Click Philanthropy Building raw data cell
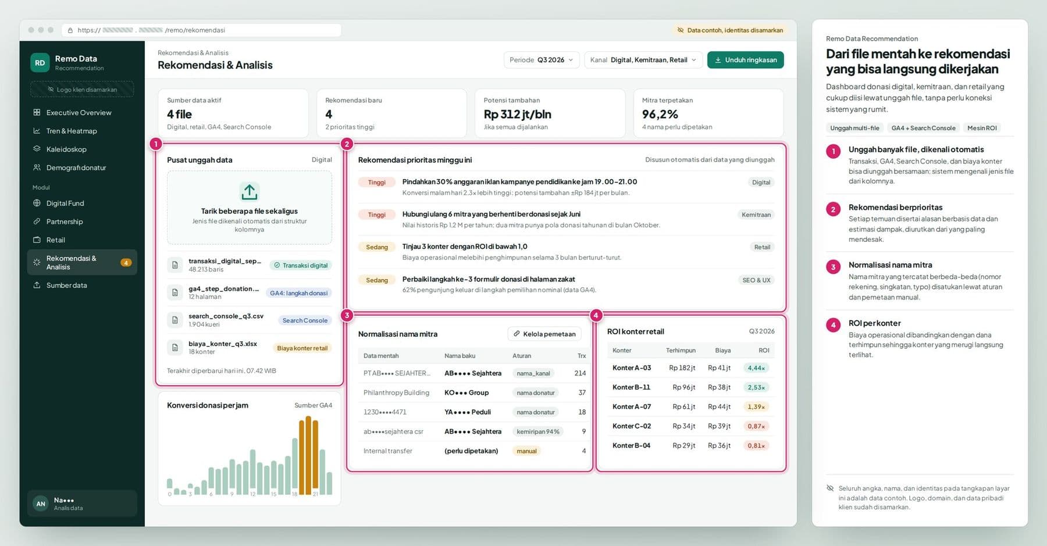The image size is (1047, 546). pyautogui.click(x=396, y=393)
